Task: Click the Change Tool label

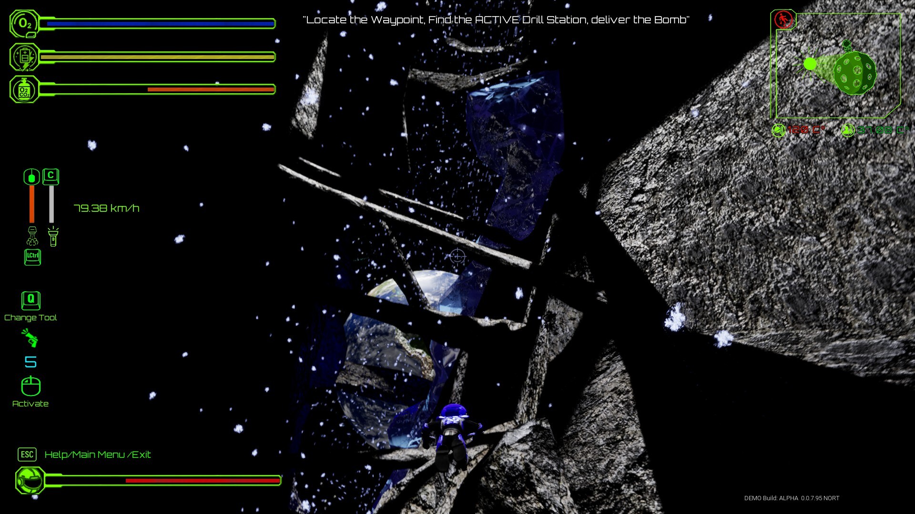Action: point(30,317)
